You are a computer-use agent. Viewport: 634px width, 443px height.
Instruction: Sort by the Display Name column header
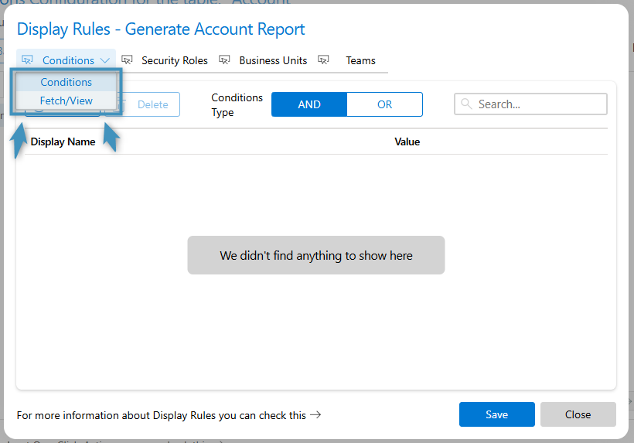click(x=63, y=141)
